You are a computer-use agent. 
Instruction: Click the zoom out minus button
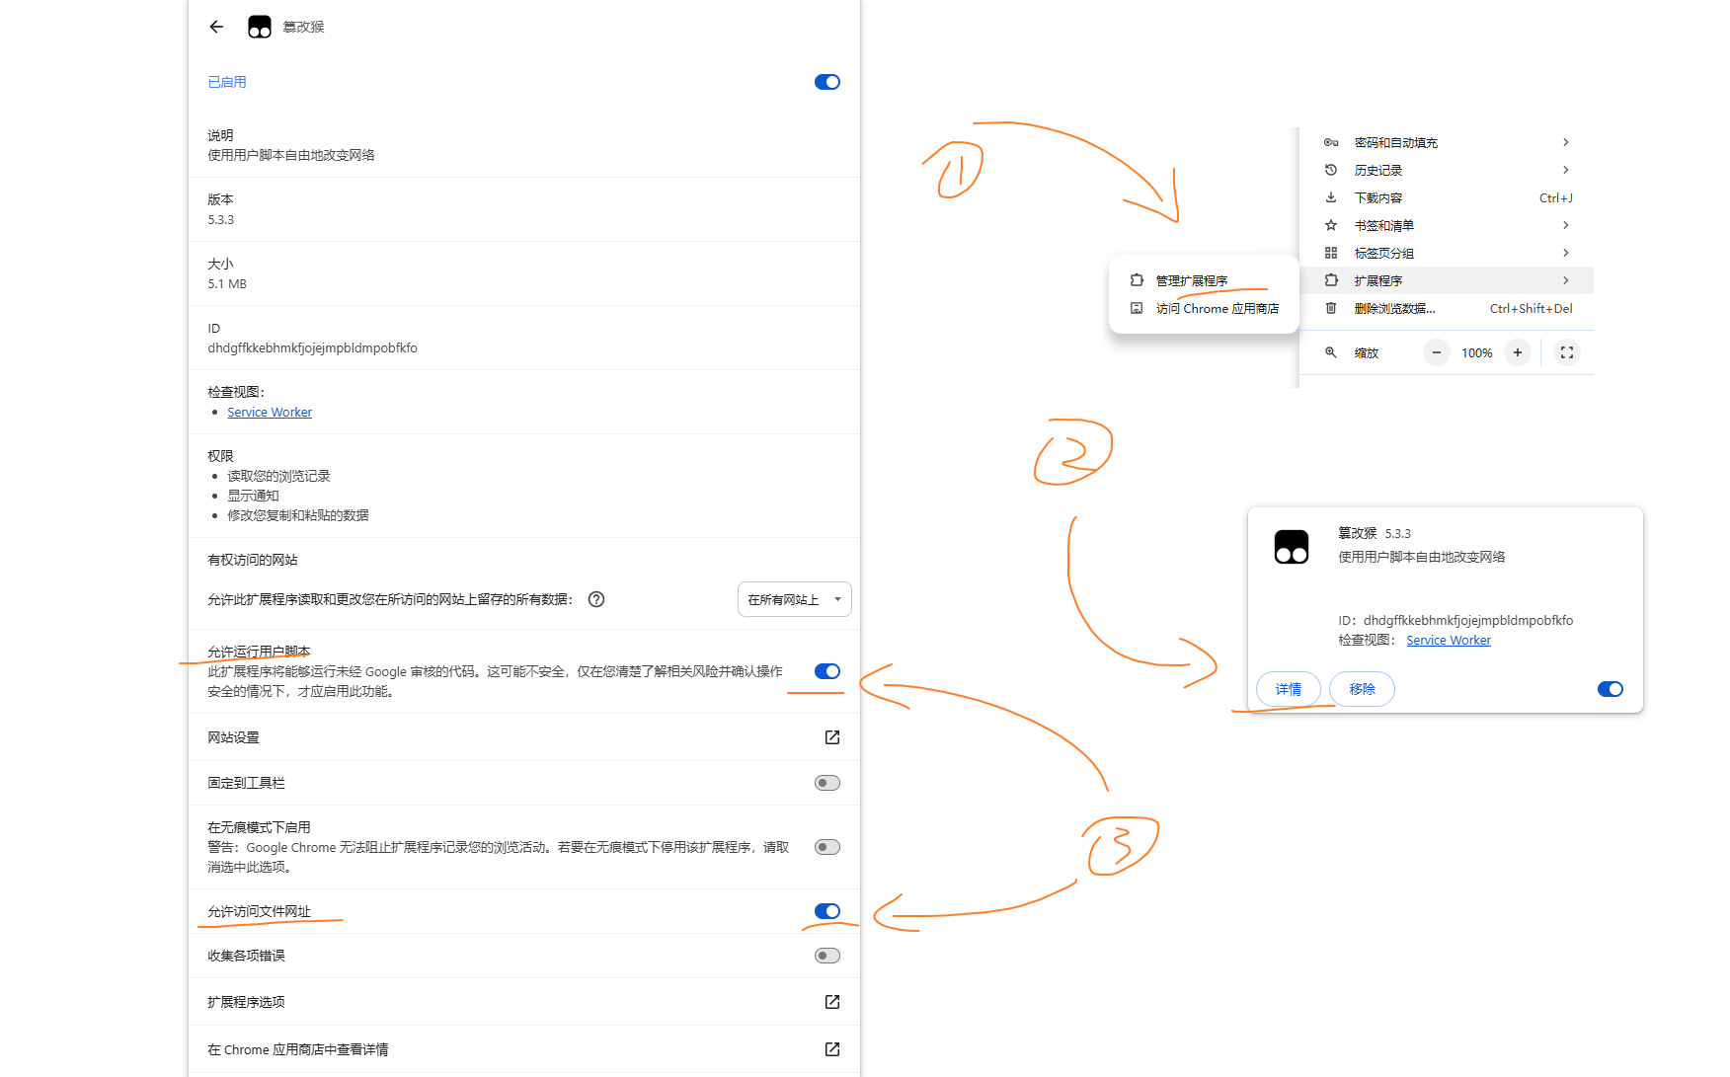[x=1436, y=352]
